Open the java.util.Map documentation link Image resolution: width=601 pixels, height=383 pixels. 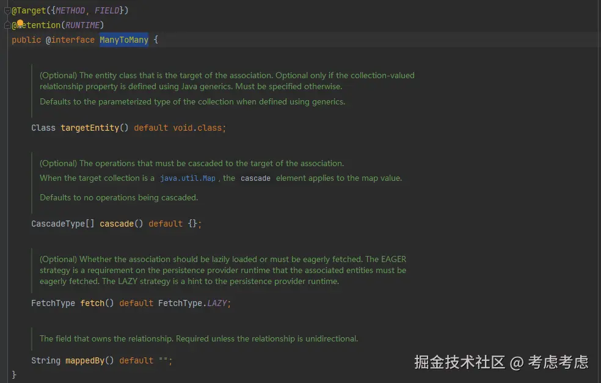coord(188,178)
